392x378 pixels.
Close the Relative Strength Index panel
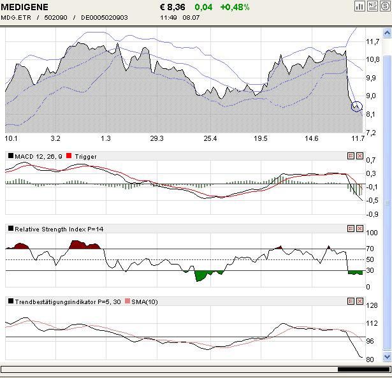359,228
